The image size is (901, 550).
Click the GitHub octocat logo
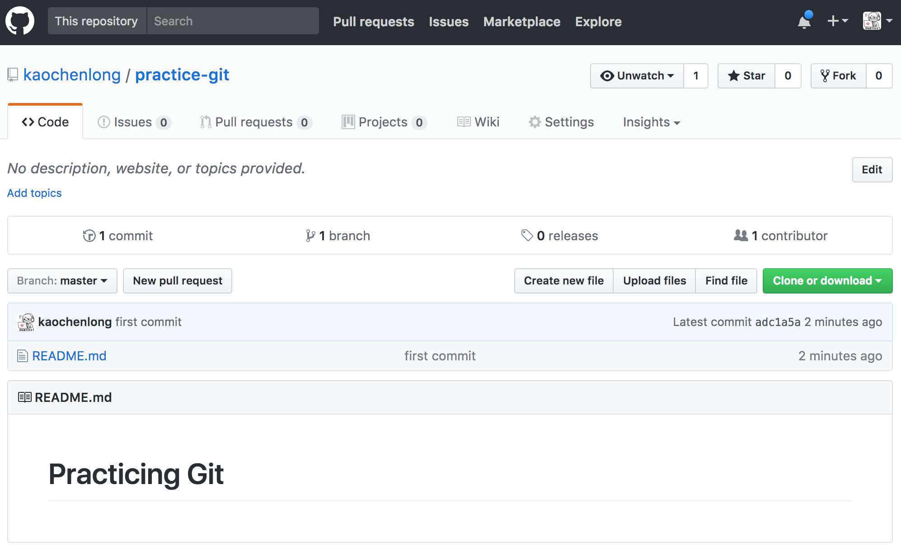20,21
